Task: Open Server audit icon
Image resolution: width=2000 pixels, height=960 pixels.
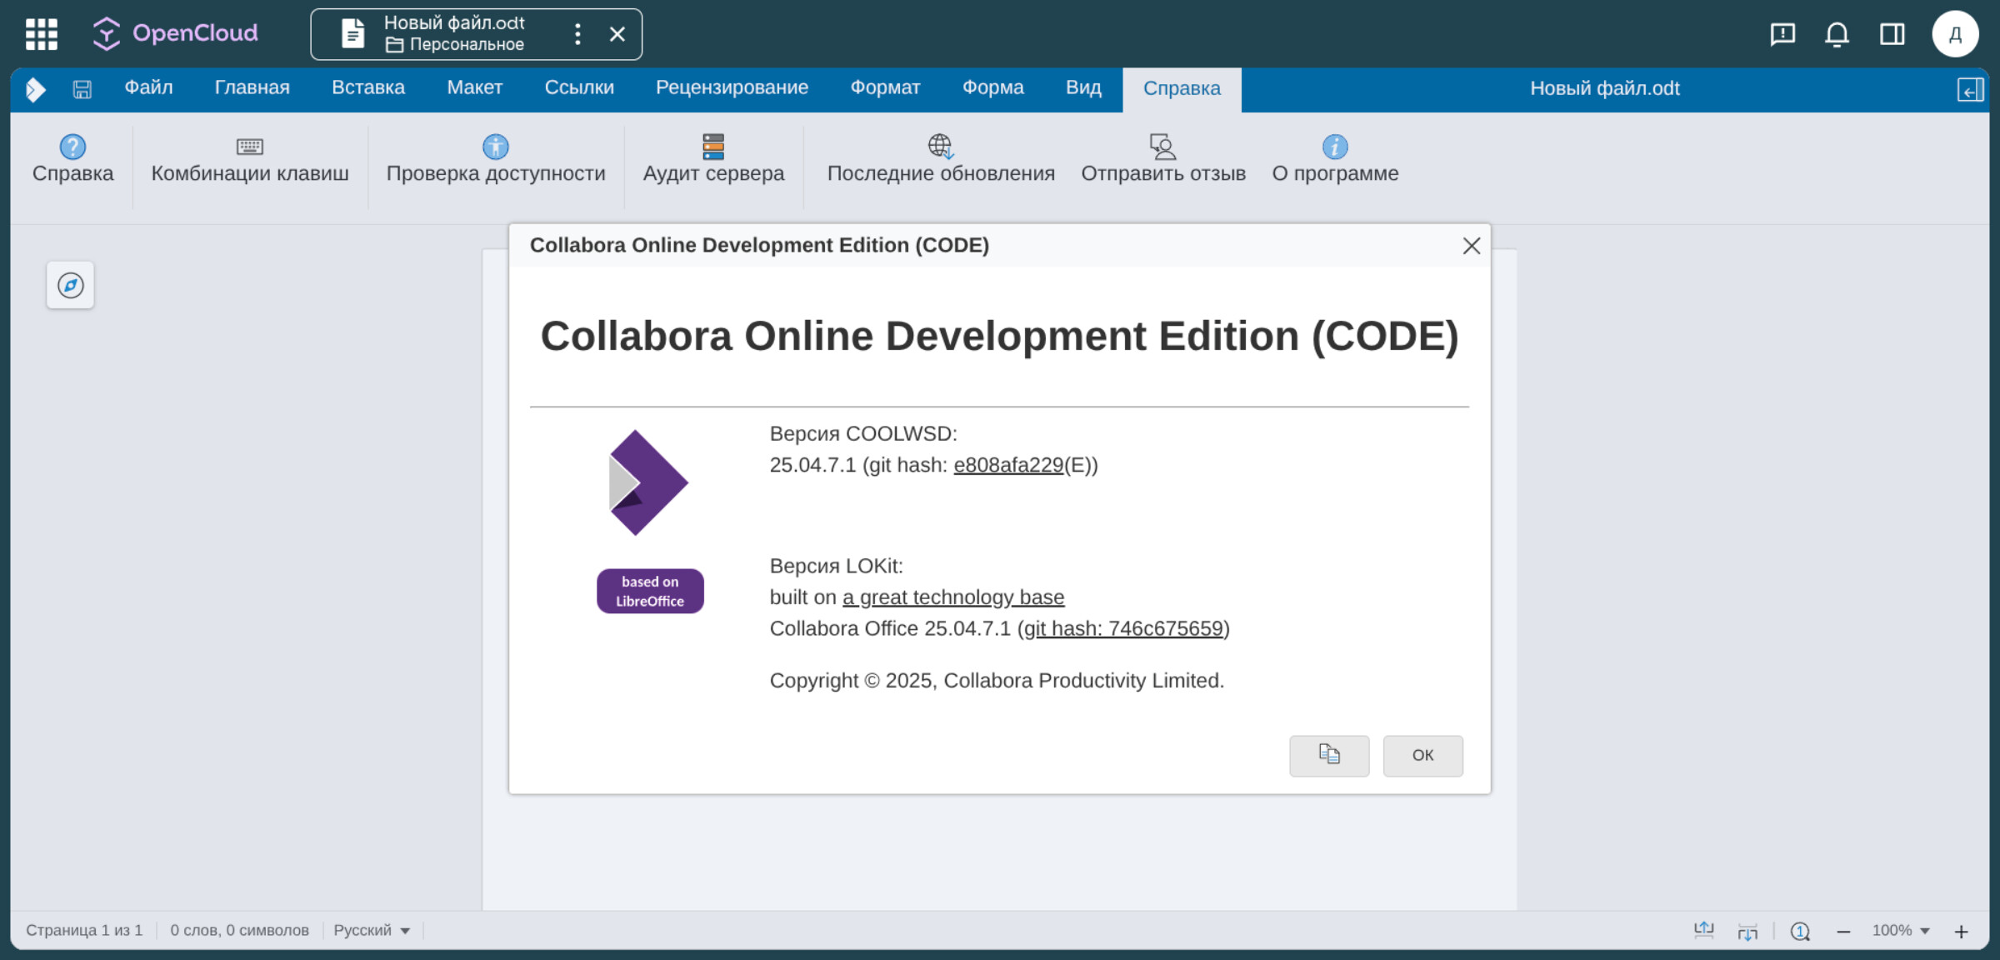Action: coord(712,147)
